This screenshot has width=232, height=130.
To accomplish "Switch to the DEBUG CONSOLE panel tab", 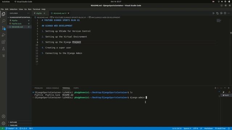I will click(52, 88).
